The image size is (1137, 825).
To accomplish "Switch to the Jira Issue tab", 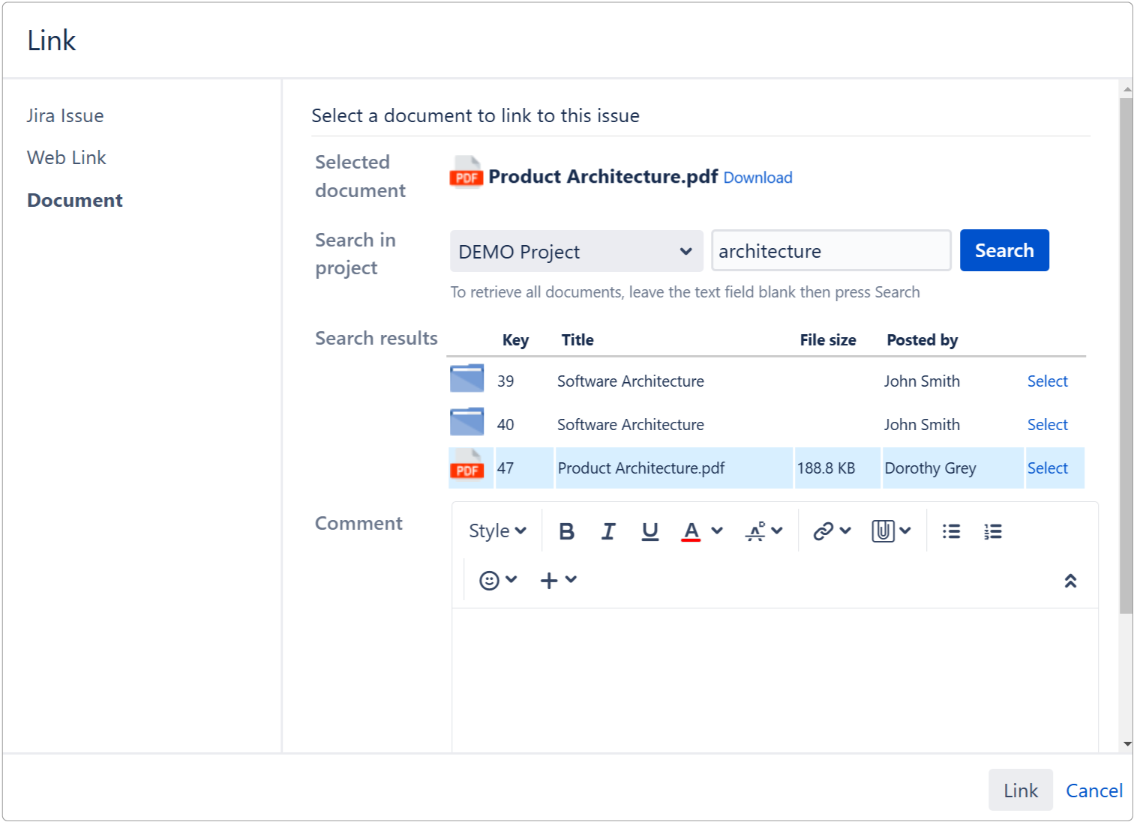I will (65, 116).
